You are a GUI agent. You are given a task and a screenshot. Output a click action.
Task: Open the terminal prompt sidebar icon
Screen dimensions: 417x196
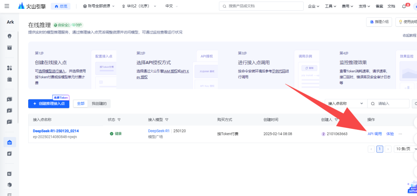click(x=10, y=99)
